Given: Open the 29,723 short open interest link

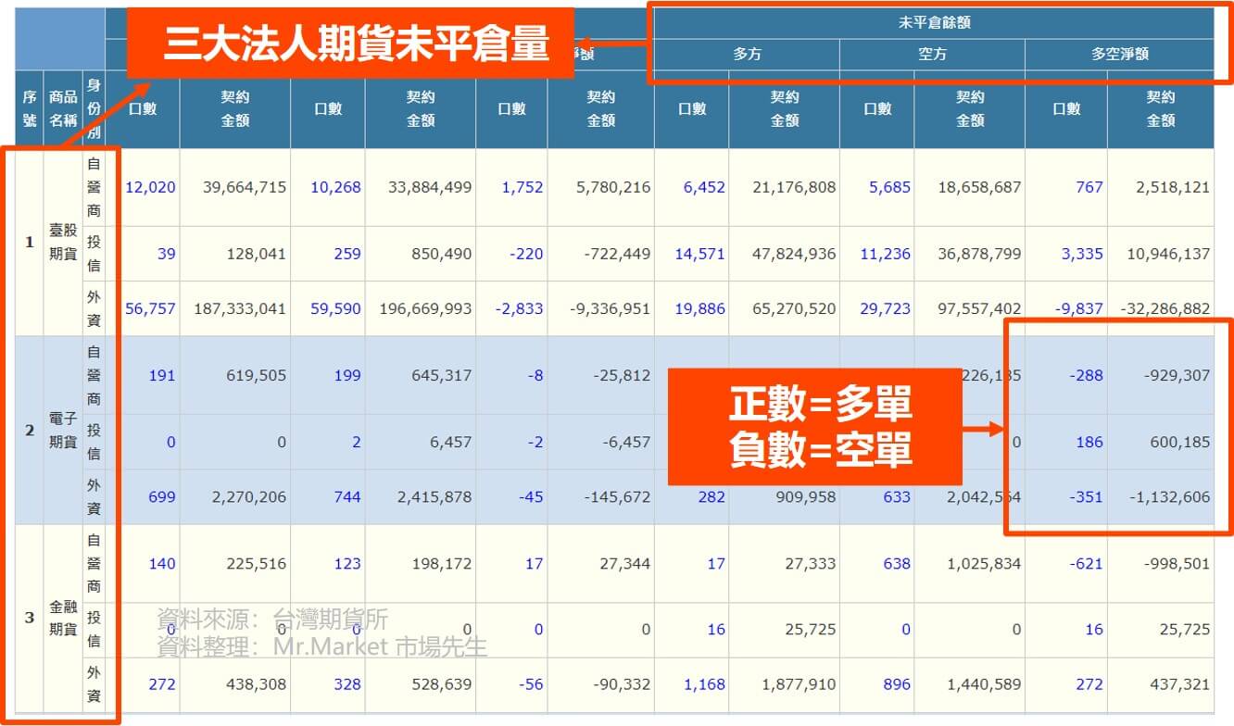Looking at the screenshot, I should [885, 309].
